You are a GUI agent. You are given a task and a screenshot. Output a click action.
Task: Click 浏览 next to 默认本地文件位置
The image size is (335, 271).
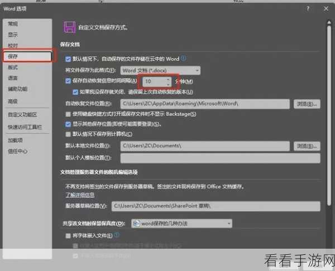[307, 146]
